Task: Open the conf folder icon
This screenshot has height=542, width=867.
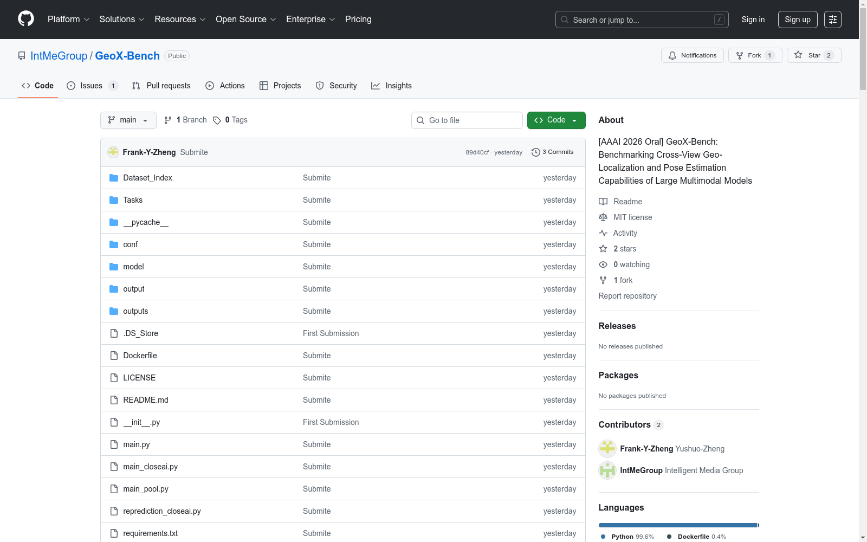Action: pyautogui.click(x=114, y=244)
